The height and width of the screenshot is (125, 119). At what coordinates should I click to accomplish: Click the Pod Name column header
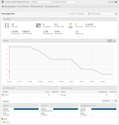[x=5, y=92]
